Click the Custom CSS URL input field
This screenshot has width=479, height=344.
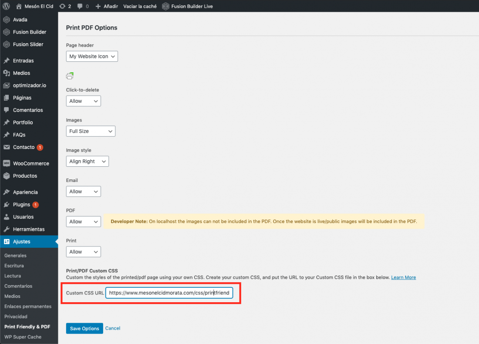(x=169, y=293)
